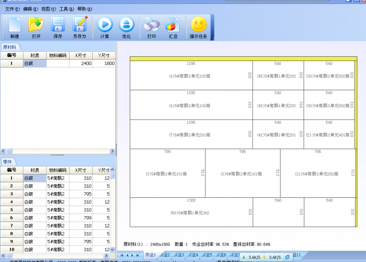Click X尺寸 value 799 in row 6
The height and width of the screenshot is (262, 366).
click(81, 218)
